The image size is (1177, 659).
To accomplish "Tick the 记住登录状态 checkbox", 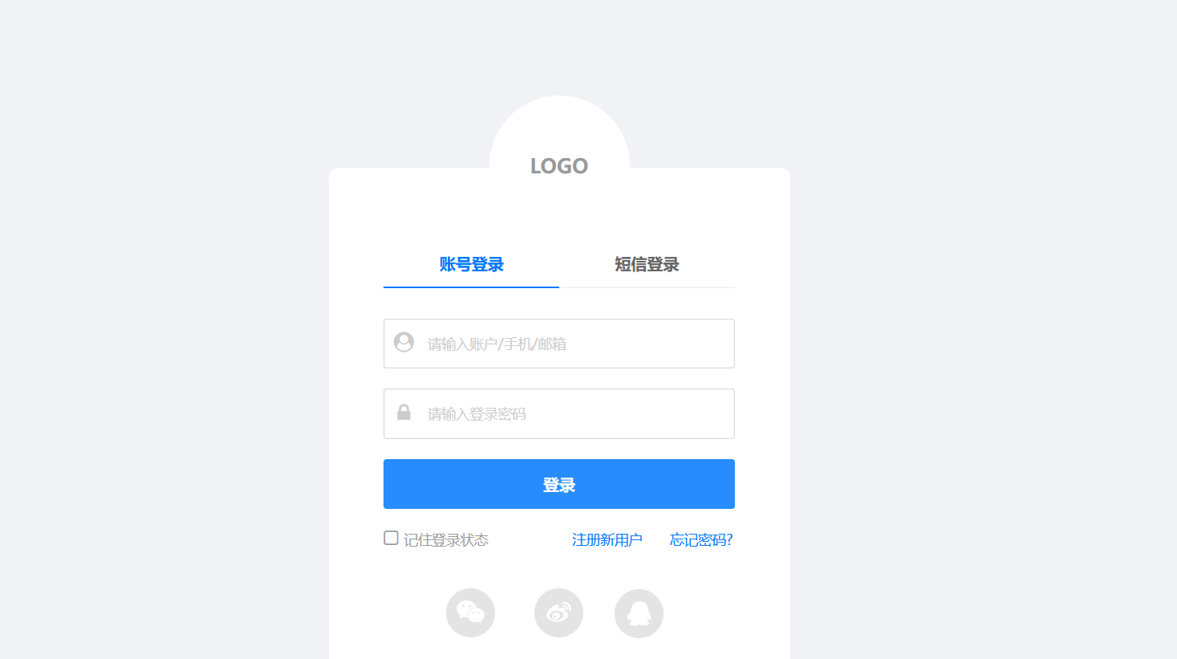I will point(391,538).
